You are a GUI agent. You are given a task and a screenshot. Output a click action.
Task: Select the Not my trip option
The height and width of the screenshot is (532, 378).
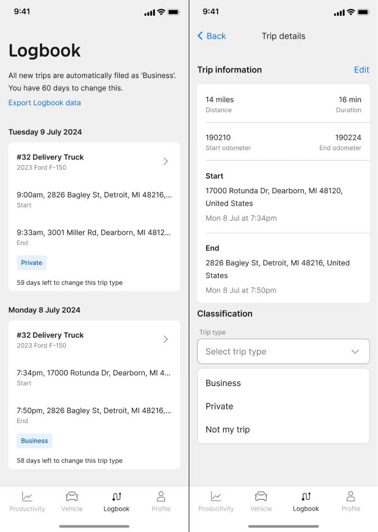tap(227, 429)
